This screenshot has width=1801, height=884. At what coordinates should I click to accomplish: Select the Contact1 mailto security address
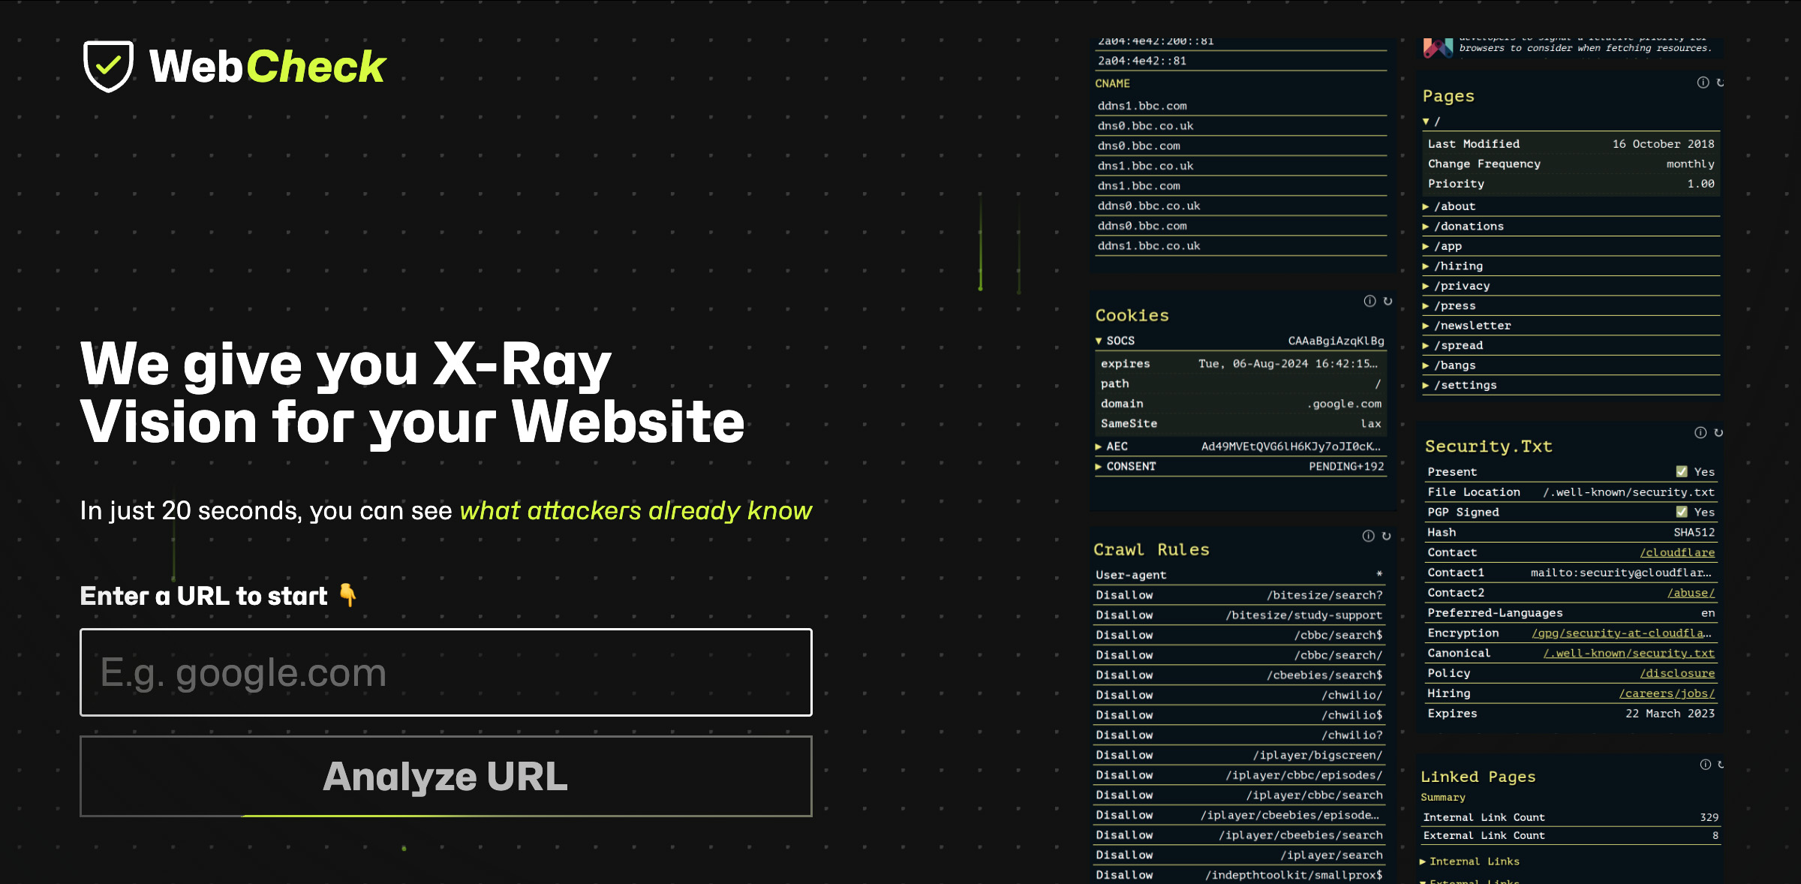pyautogui.click(x=1621, y=573)
